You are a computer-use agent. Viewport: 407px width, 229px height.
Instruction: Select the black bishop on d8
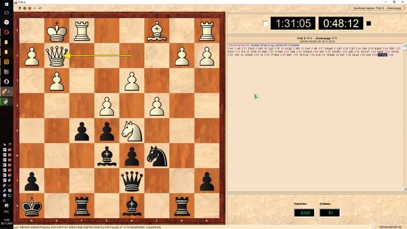[132, 206]
